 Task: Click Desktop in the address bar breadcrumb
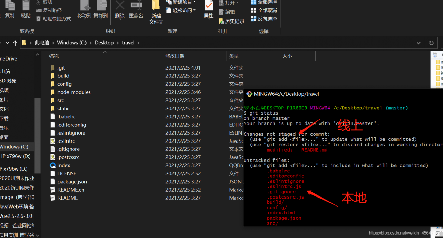tap(104, 43)
